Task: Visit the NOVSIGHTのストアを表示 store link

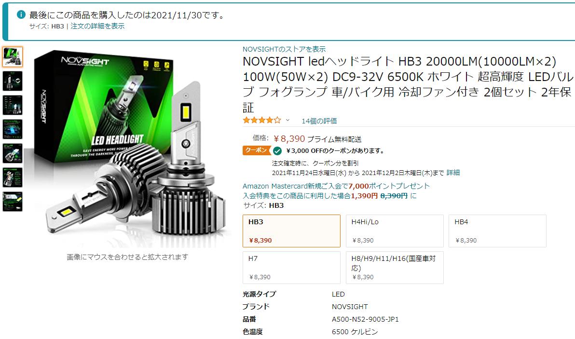Action: point(284,49)
